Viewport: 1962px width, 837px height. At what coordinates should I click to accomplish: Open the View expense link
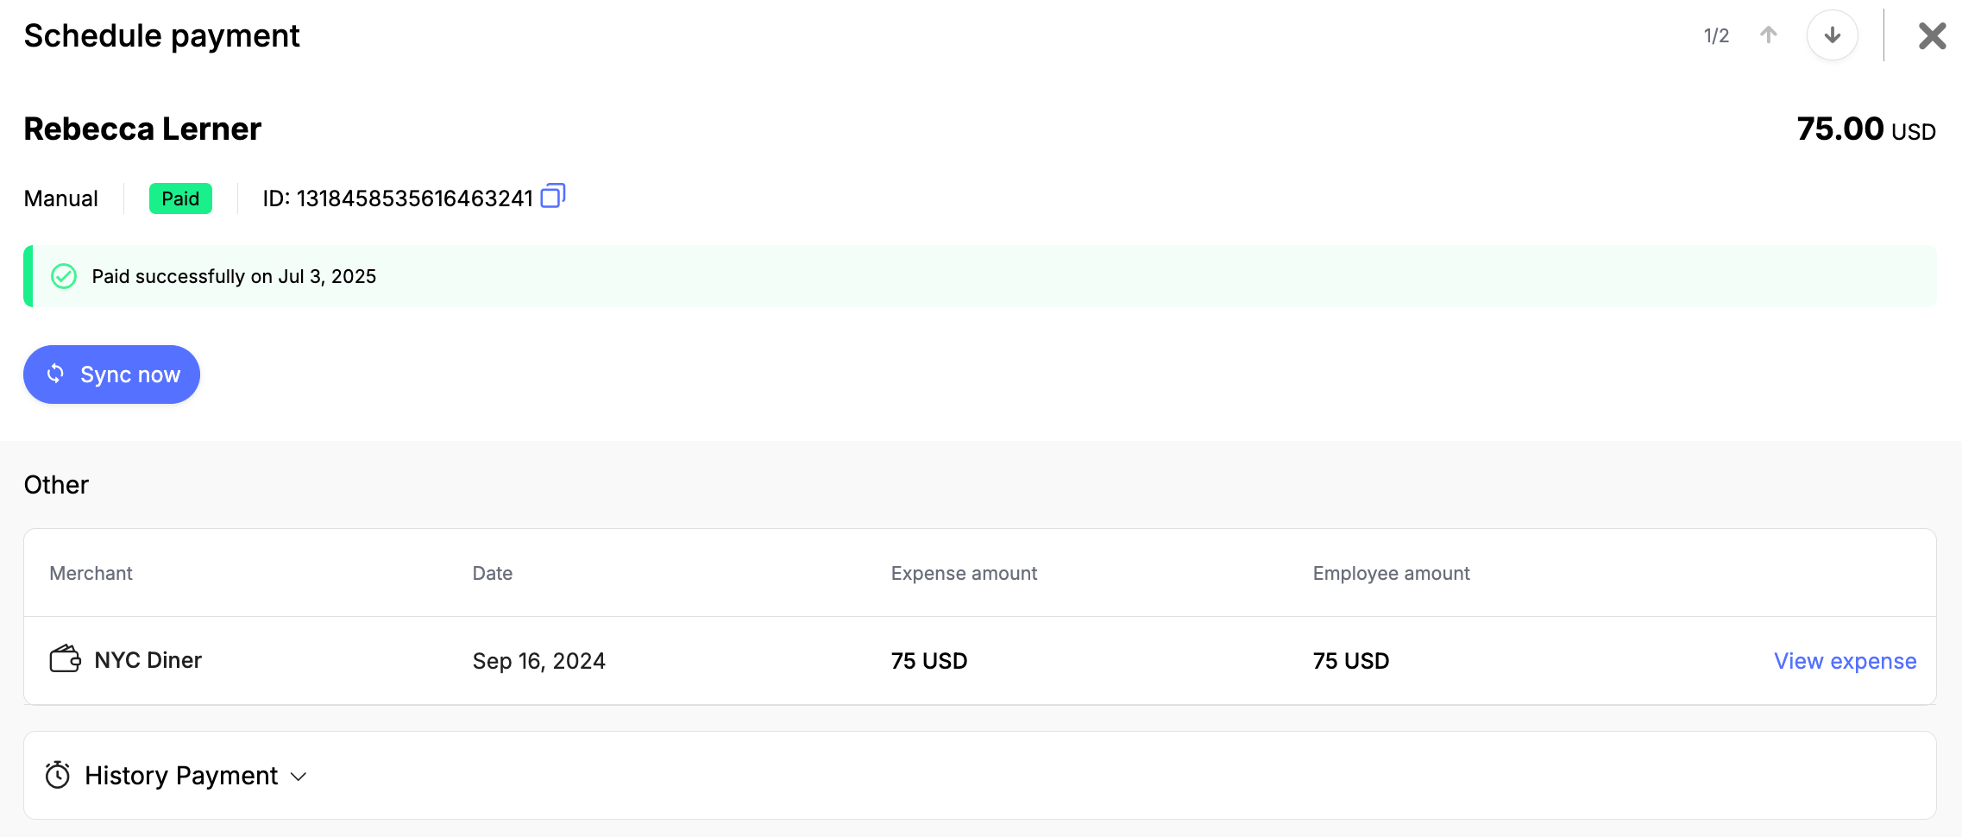pyautogui.click(x=1845, y=661)
